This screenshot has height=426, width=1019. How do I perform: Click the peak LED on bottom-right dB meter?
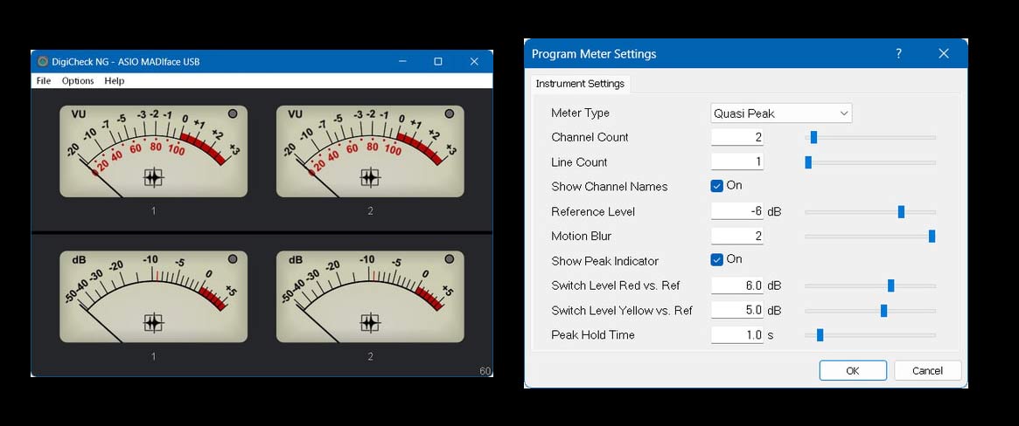click(x=450, y=259)
